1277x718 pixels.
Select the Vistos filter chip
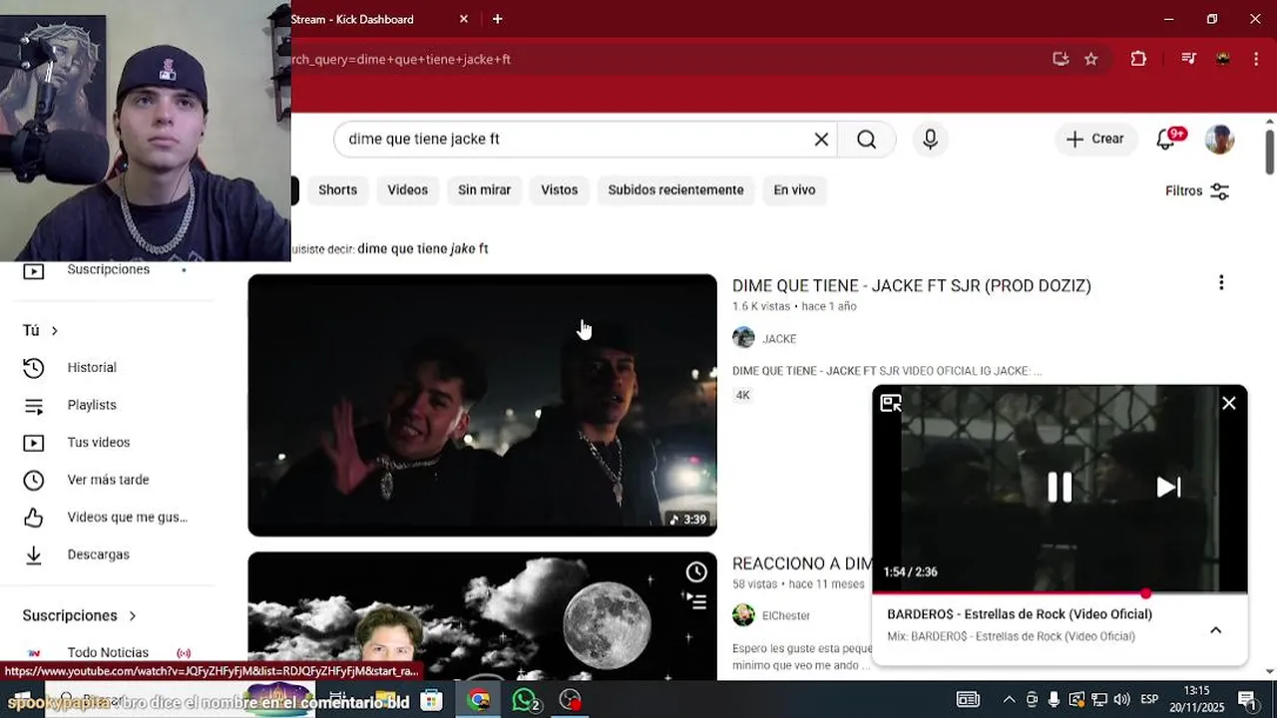click(x=559, y=189)
